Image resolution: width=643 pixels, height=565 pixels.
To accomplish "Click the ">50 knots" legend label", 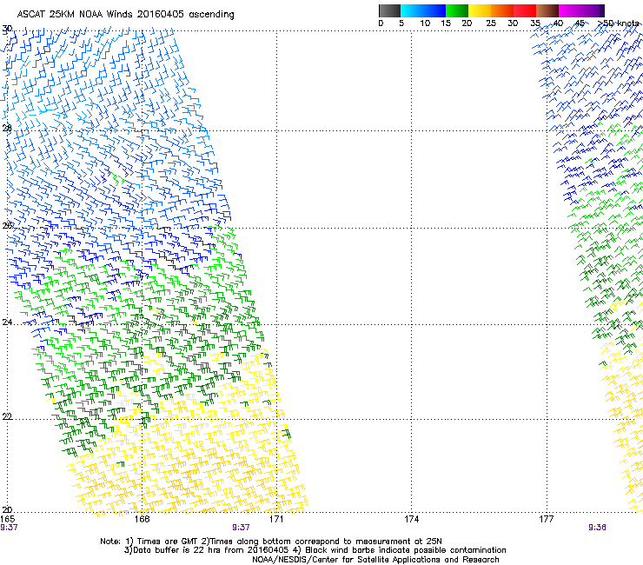I will [x=618, y=23].
